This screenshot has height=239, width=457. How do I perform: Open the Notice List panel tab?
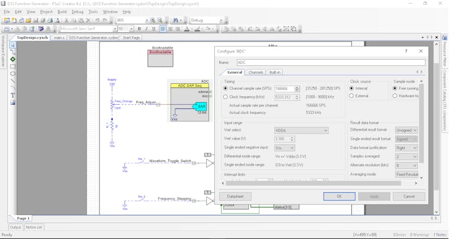point(34,227)
